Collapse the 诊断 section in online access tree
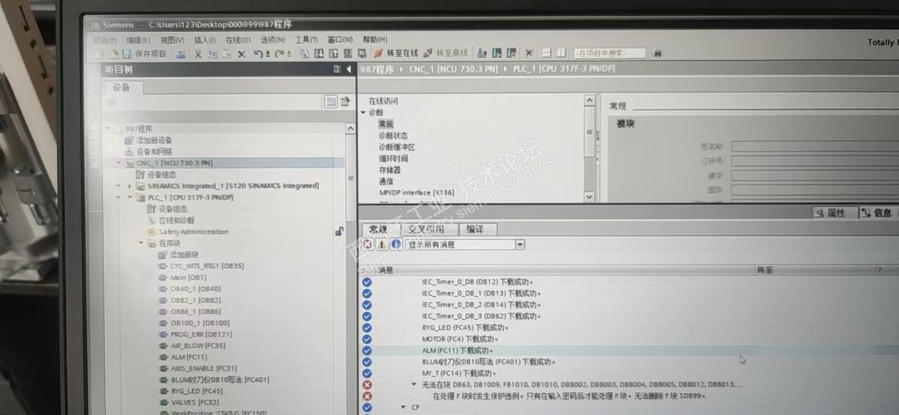Image resolution: width=899 pixels, height=415 pixels. (363, 113)
